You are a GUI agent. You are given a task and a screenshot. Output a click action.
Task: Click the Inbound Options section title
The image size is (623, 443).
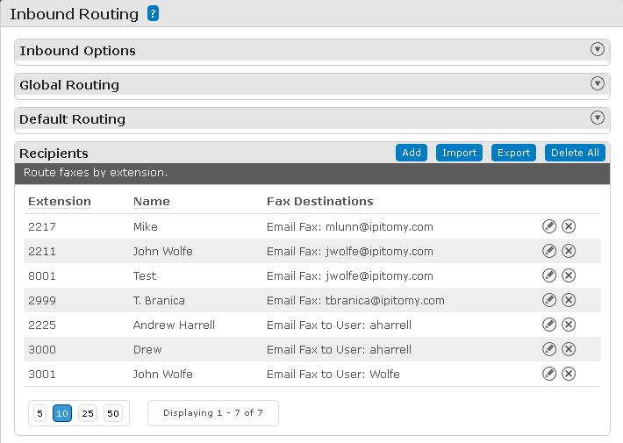(x=77, y=51)
